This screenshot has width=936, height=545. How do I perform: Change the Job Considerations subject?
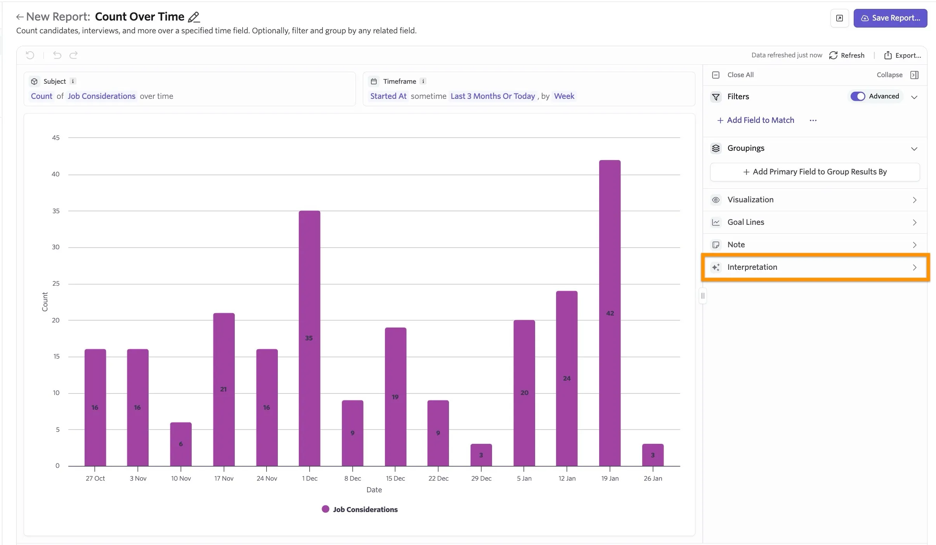click(x=101, y=96)
